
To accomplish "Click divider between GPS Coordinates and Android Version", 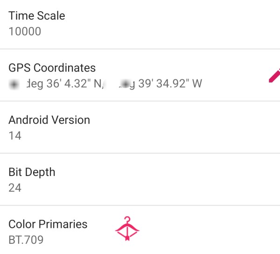I will [140, 101].
